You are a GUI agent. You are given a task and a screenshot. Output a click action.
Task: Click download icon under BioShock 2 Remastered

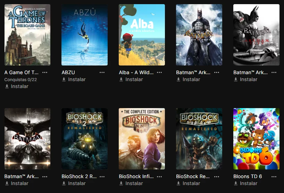pos(64,183)
